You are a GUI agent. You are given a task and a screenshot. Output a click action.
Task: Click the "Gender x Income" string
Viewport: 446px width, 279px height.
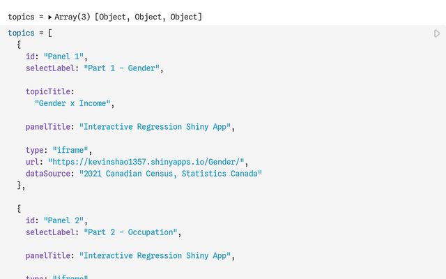click(x=73, y=103)
